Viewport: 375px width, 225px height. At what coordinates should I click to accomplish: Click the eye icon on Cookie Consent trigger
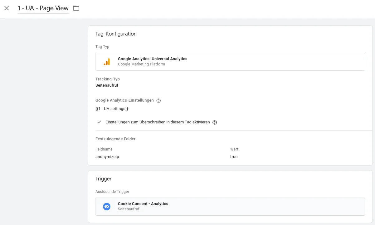point(107,206)
